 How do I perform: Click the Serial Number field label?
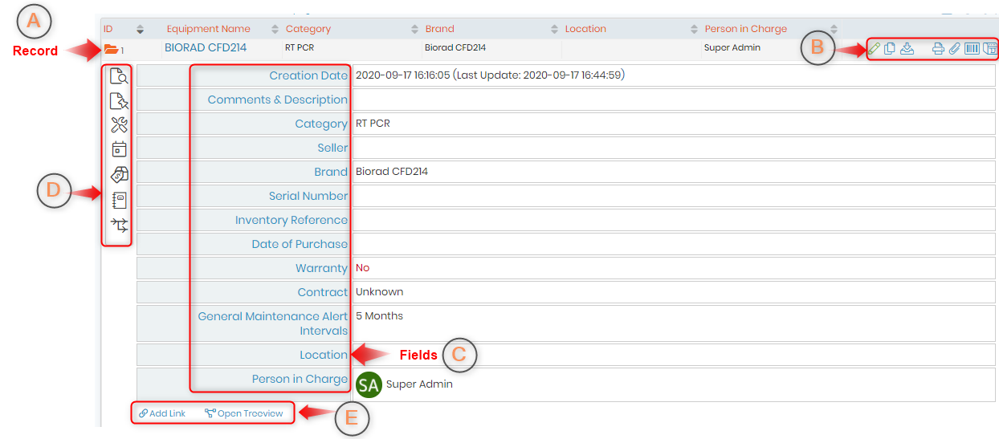point(308,196)
